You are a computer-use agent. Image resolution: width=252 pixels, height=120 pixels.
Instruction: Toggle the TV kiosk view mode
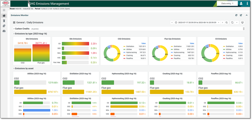242,22
